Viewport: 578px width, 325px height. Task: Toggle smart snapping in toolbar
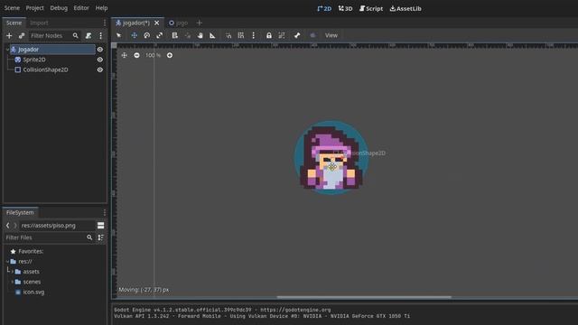point(228,35)
